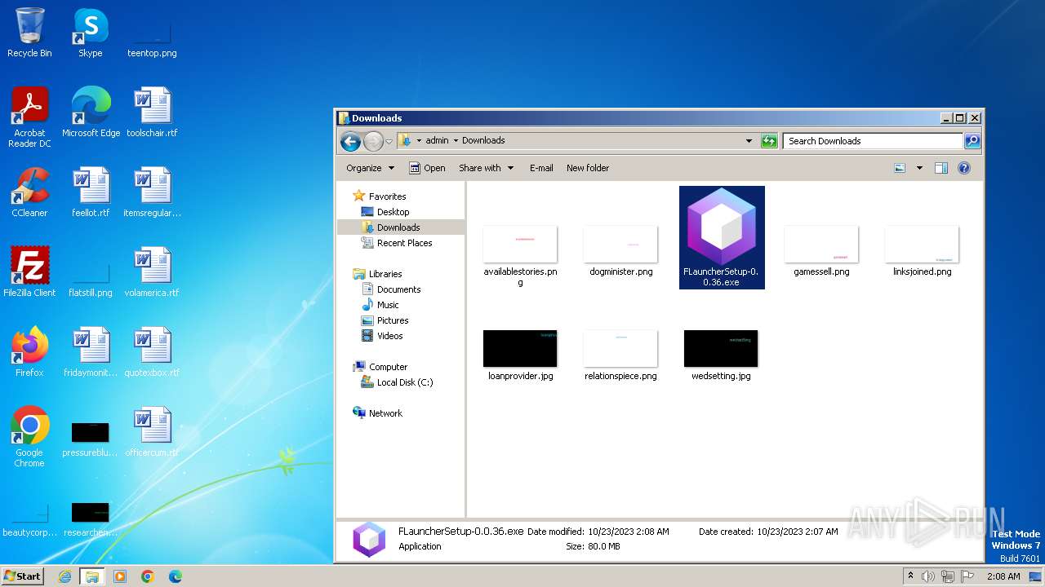1045x587 pixels.
Task: Select linksjoined.png thumbnail
Action: tap(922, 253)
